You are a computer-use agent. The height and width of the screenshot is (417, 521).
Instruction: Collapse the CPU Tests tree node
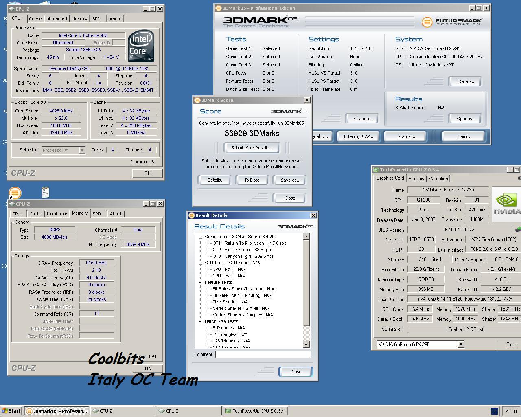[201, 263]
